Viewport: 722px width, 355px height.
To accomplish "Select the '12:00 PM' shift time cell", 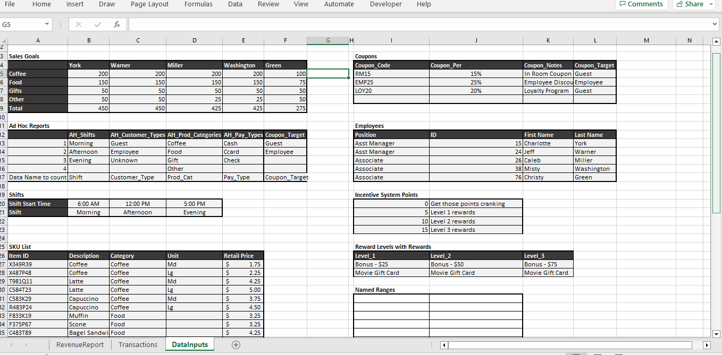I will (x=138, y=204).
